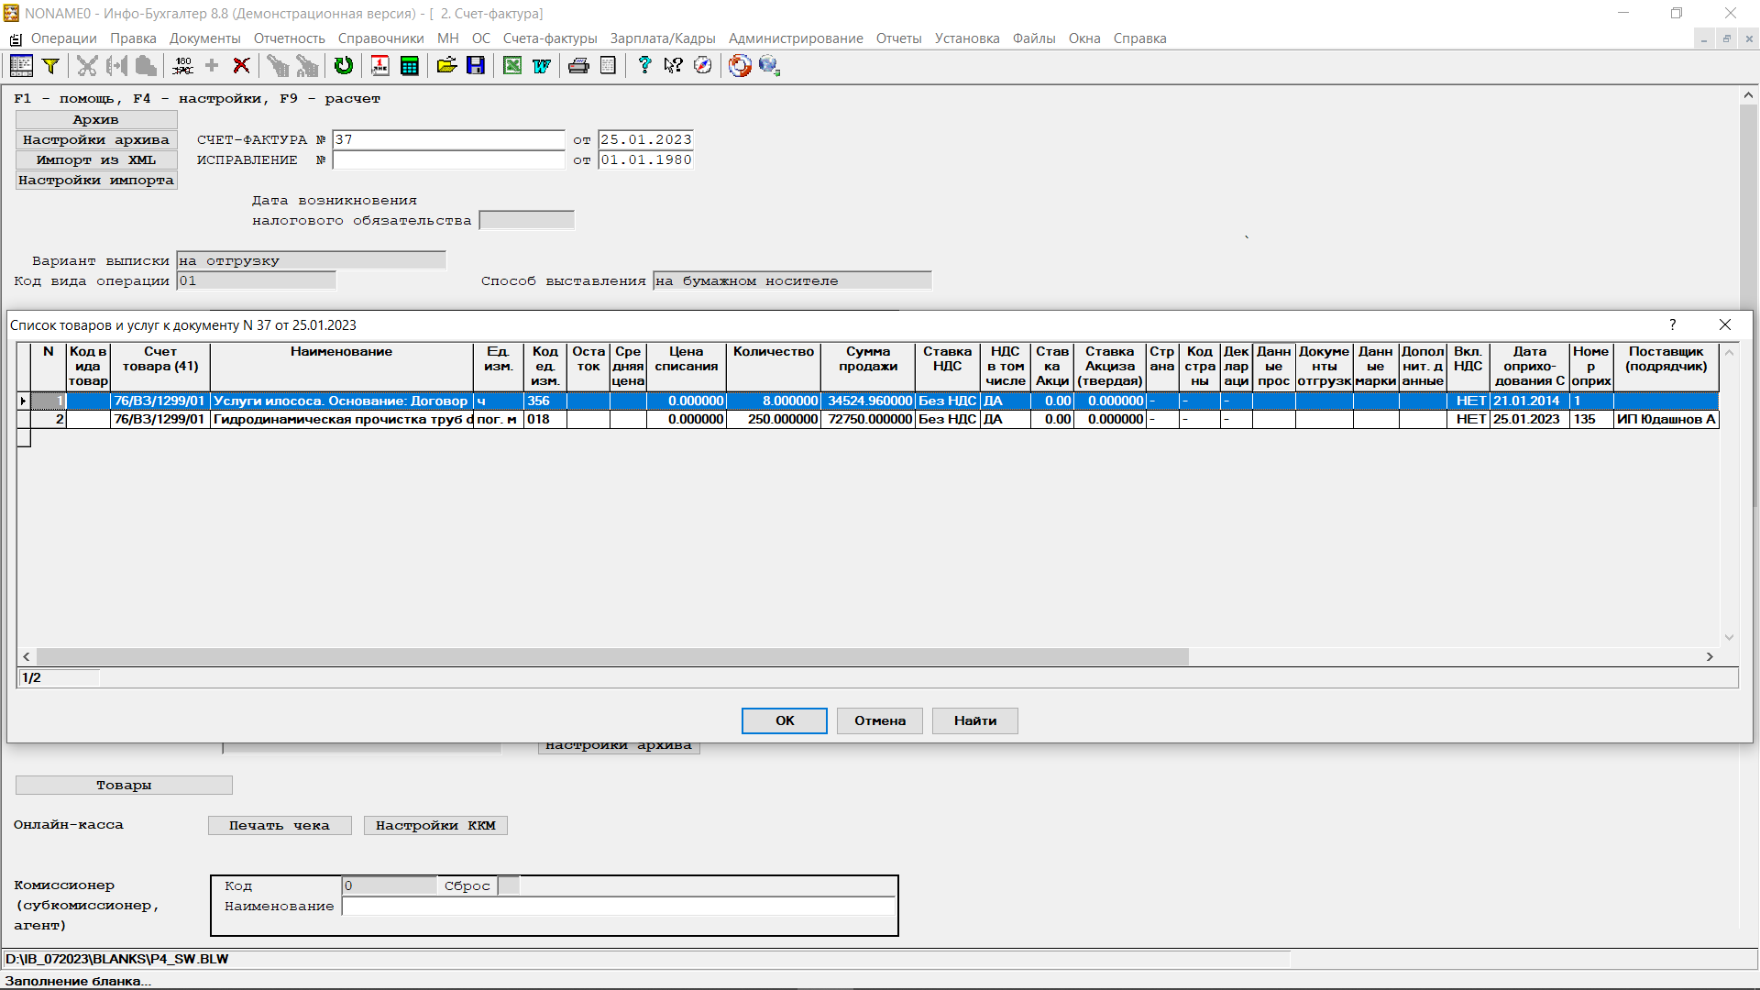Click the quantity cell 250.000000
The image size is (1760, 990).
coord(774,419)
